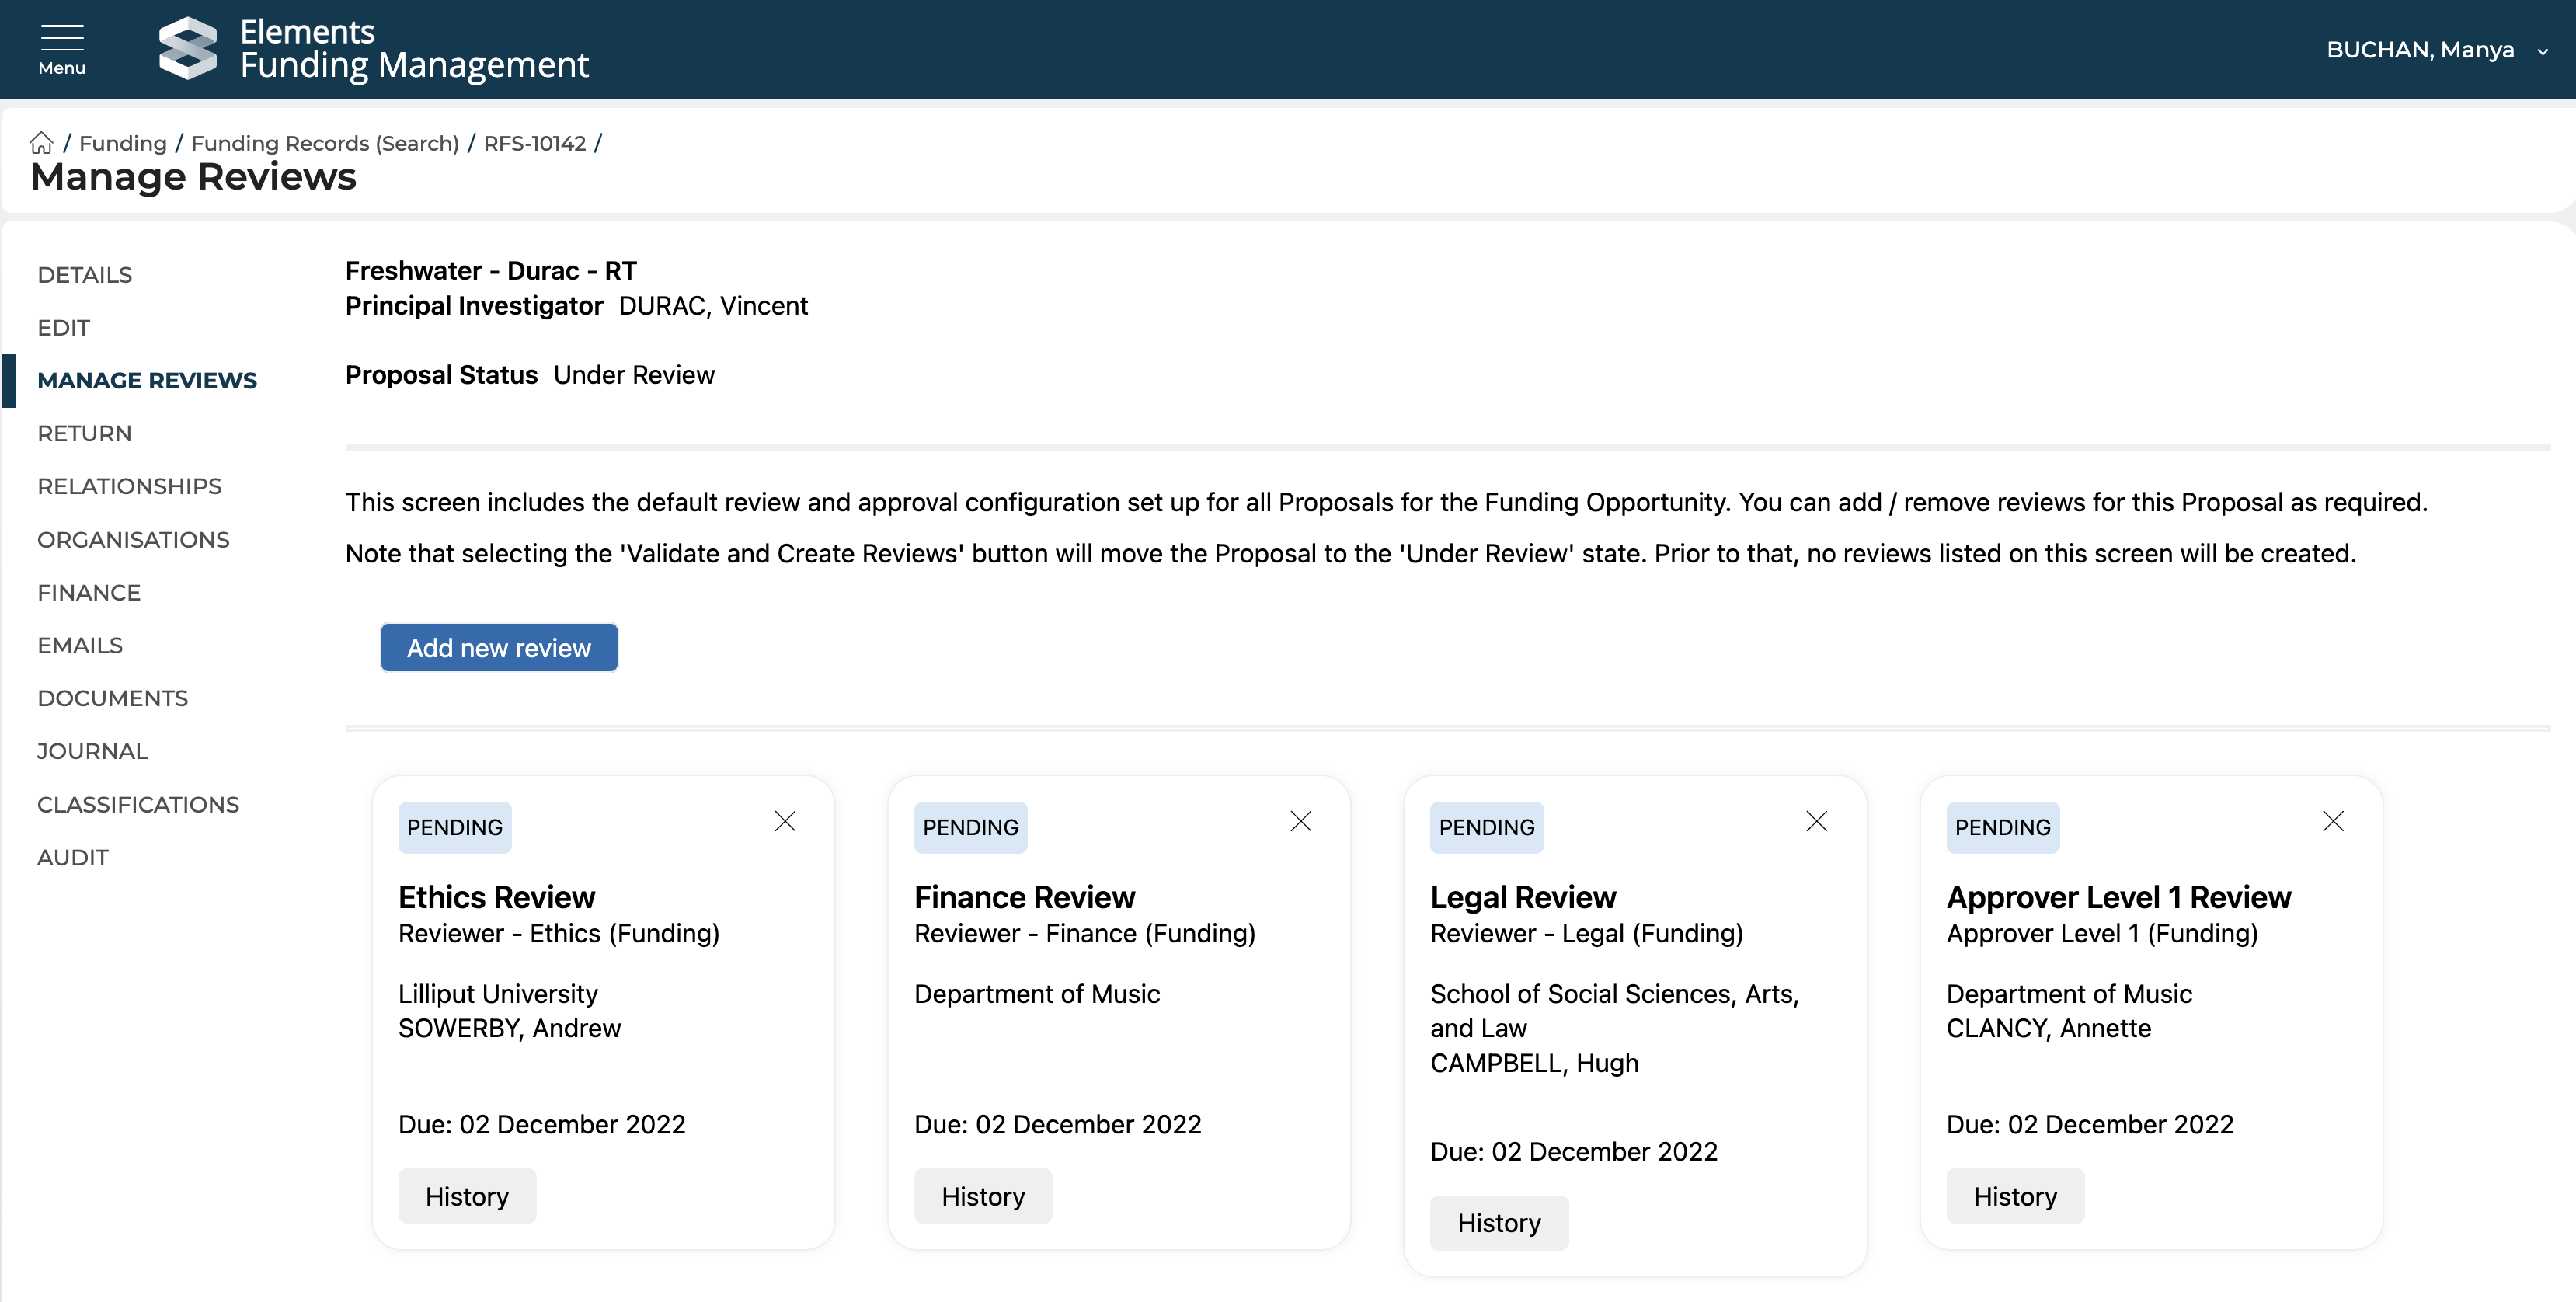Image resolution: width=2576 pixels, height=1302 pixels.
Task: Open the Details sidebar item
Action: tap(84, 275)
